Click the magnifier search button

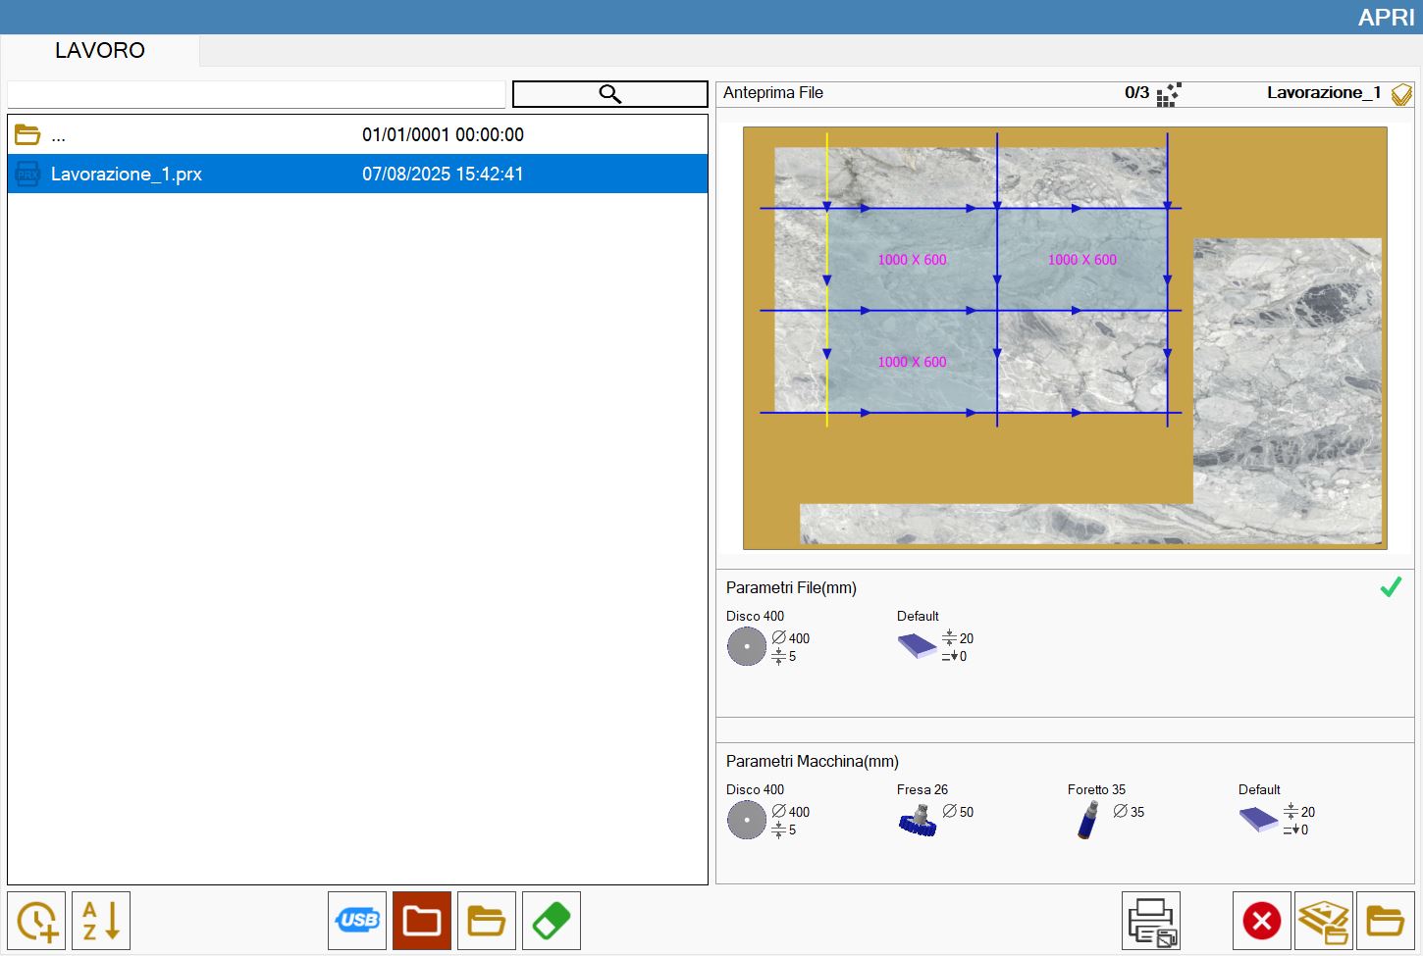click(x=610, y=94)
